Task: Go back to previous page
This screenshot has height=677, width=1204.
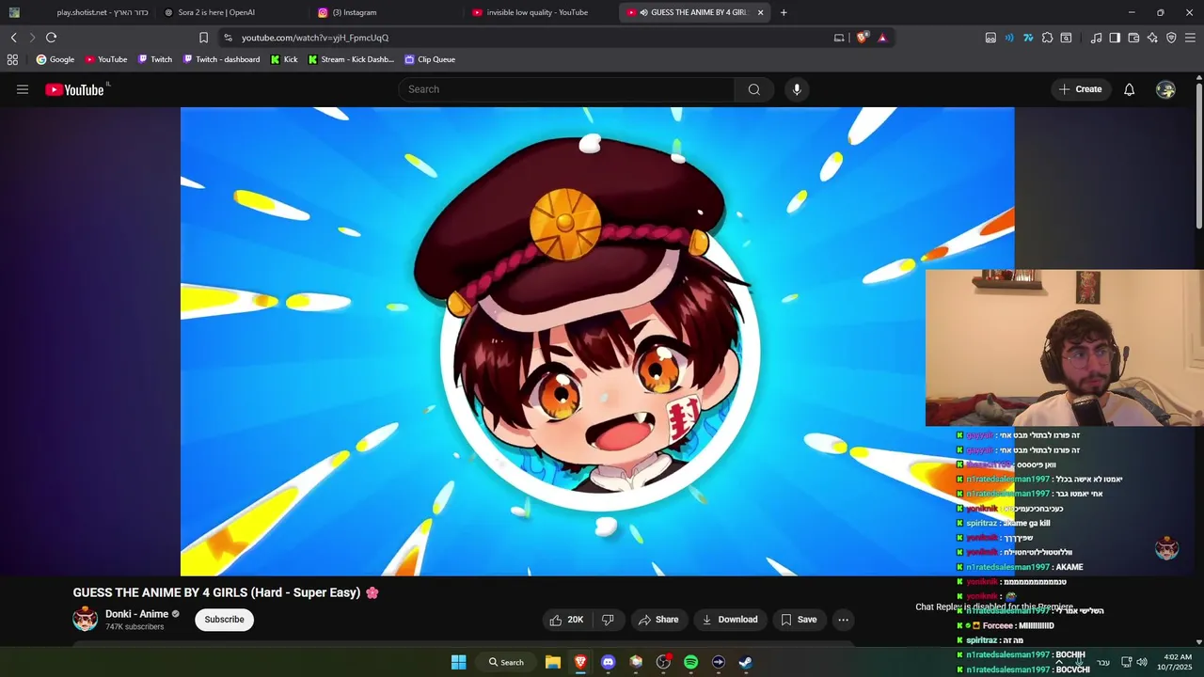Action: [13, 38]
